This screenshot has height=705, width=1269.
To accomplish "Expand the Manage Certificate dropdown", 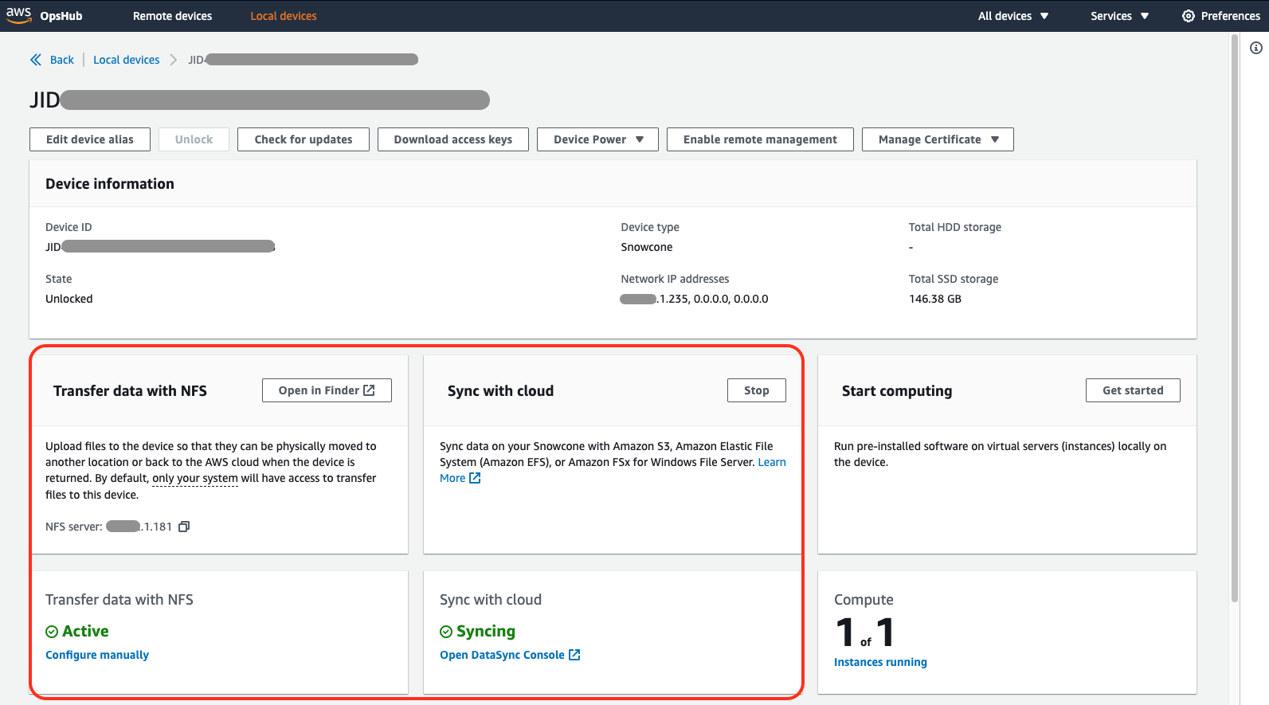I will coord(938,139).
